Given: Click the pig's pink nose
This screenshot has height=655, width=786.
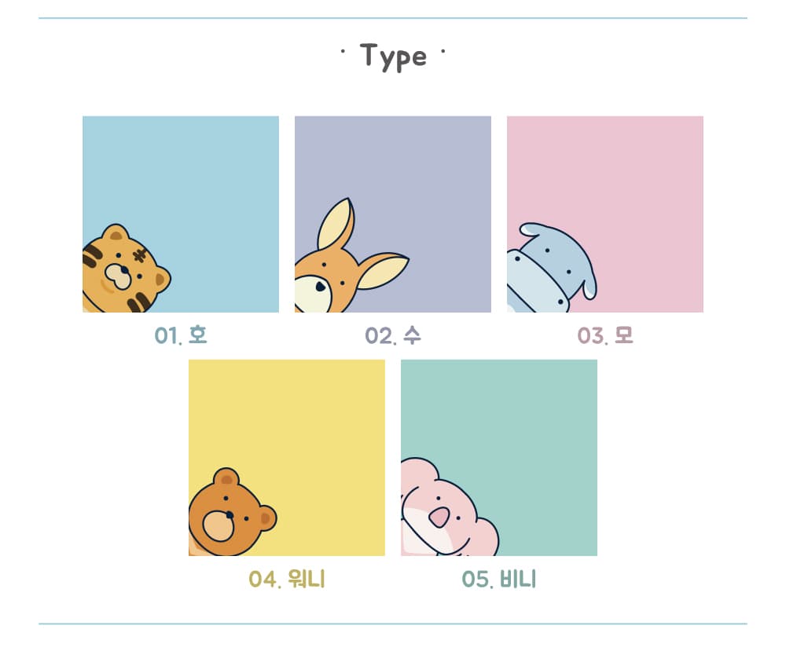Looking at the screenshot, I should point(439,518).
